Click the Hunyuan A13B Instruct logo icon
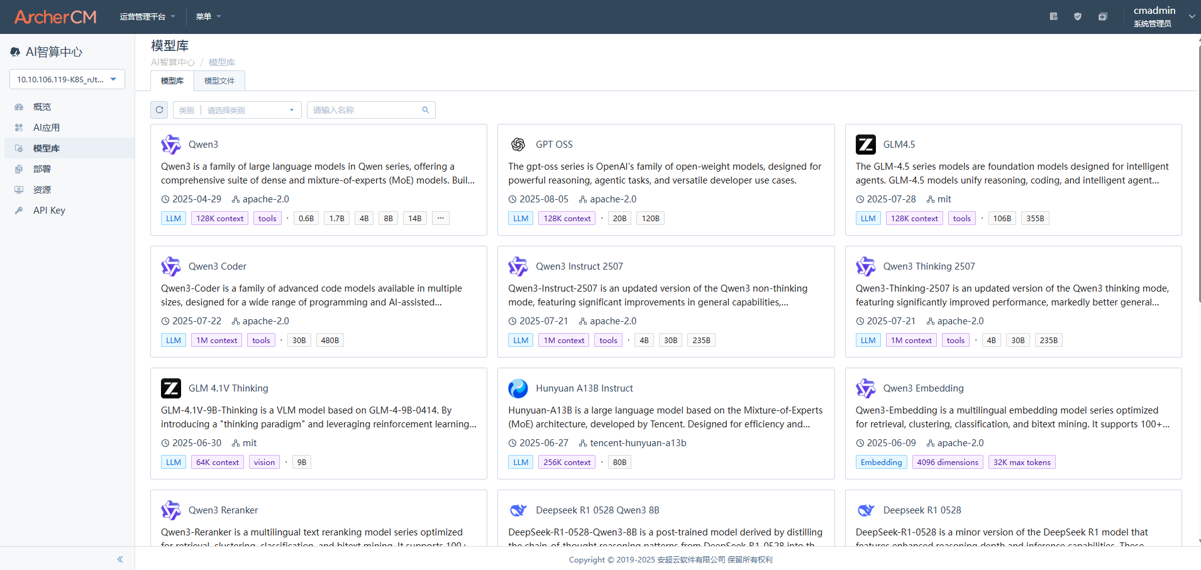The height and width of the screenshot is (570, 1201). 518,388
